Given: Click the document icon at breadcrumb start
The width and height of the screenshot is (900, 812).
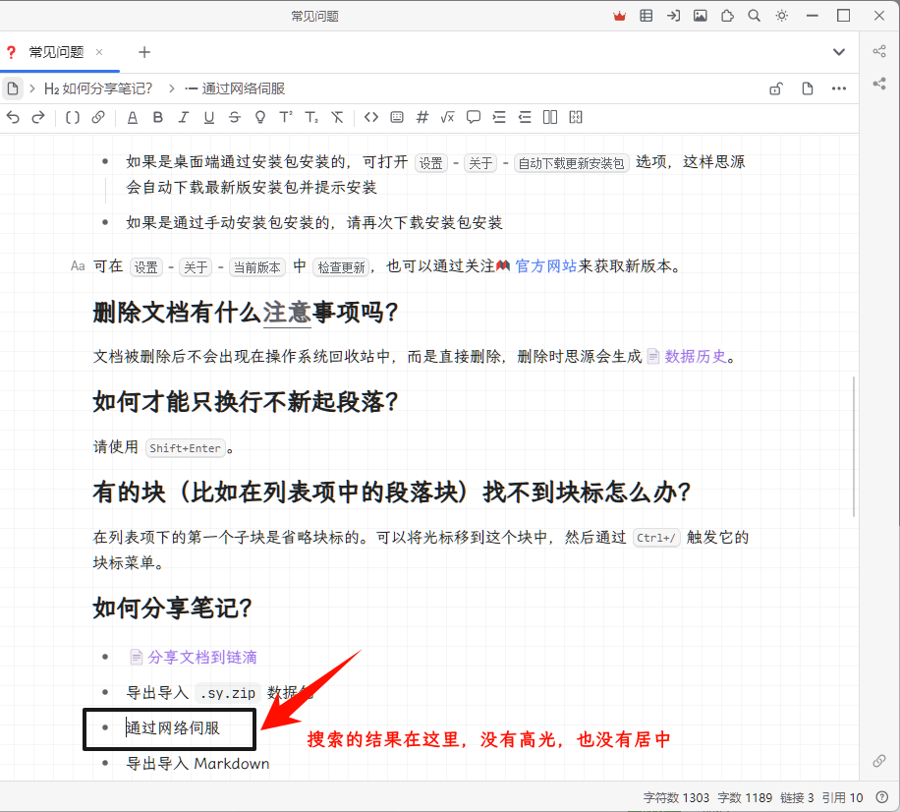Looking at the screenshot, I should [13, 88].
